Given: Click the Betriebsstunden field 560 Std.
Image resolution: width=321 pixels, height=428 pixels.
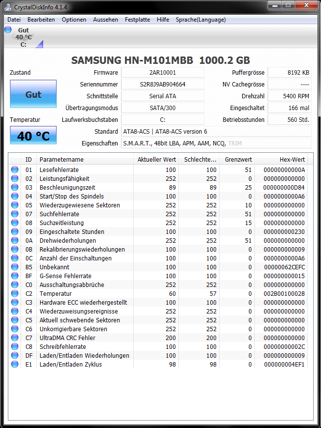Looking at the screenshot, I should point(290,119).
